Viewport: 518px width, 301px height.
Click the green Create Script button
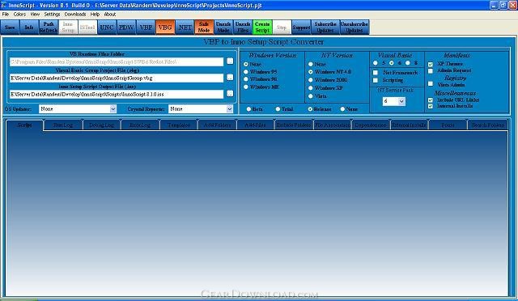tap(262, 27)
